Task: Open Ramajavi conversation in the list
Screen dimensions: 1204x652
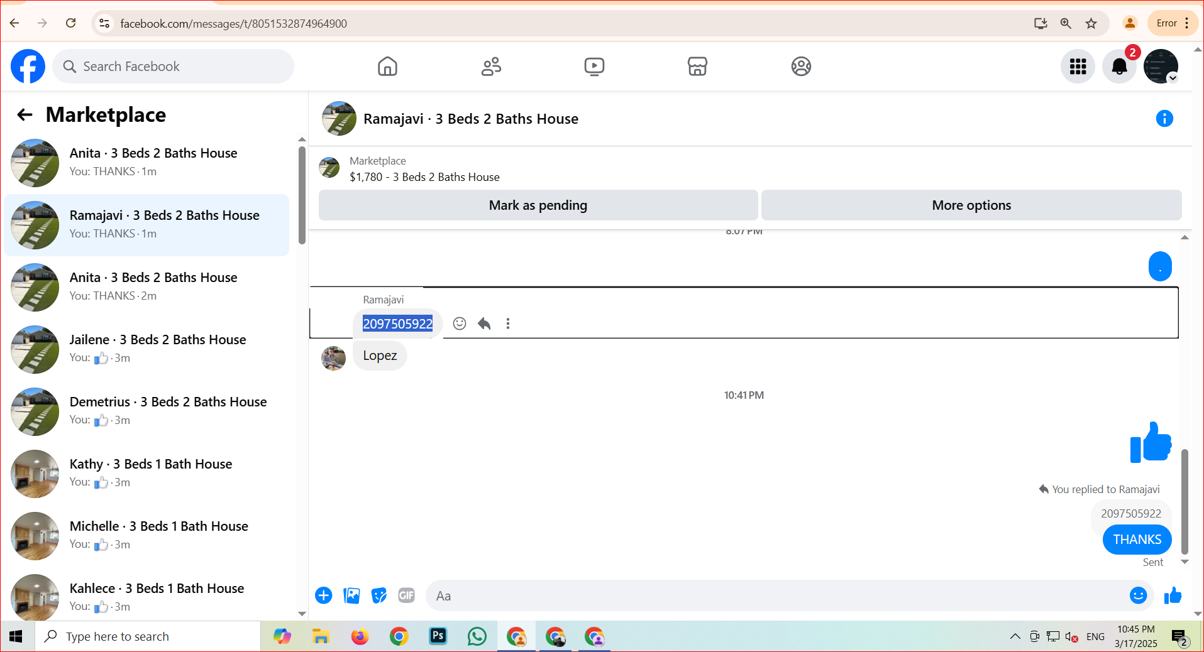Action: (146, 225)
